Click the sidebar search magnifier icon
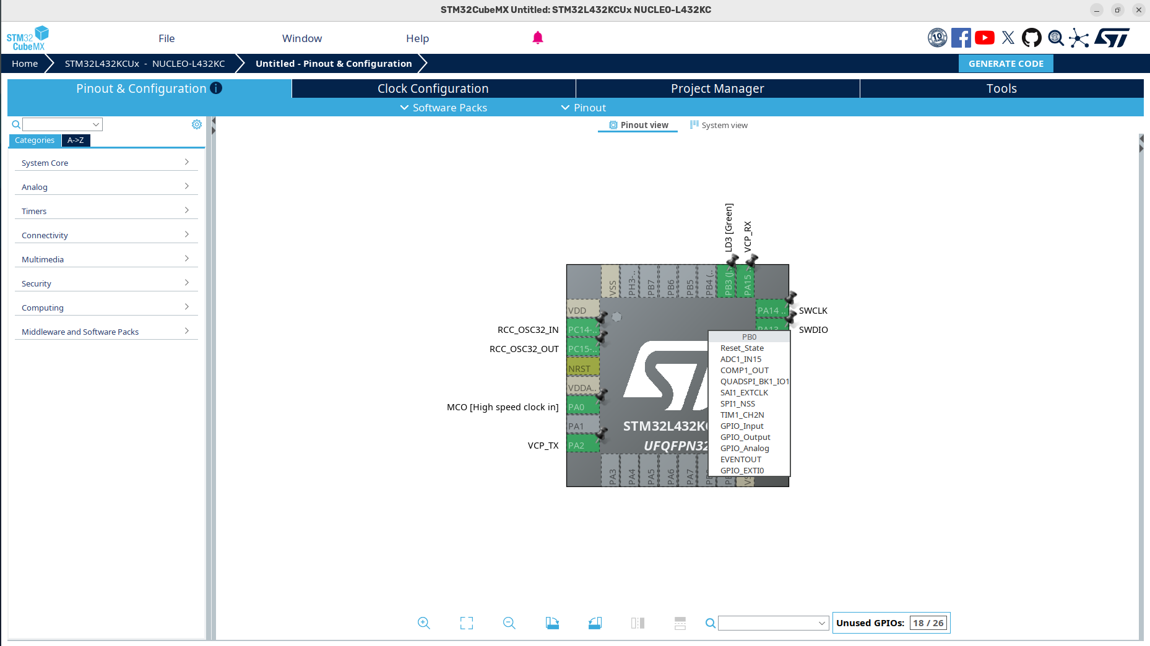Image resolution: width=1150 pixels, height=646 pixels. pyautogui.click(x=16, y=124)
